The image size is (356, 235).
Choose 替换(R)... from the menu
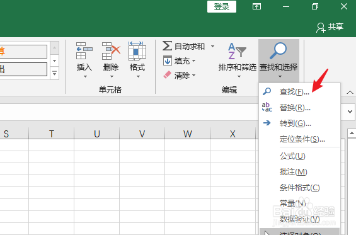pos(299,107)
